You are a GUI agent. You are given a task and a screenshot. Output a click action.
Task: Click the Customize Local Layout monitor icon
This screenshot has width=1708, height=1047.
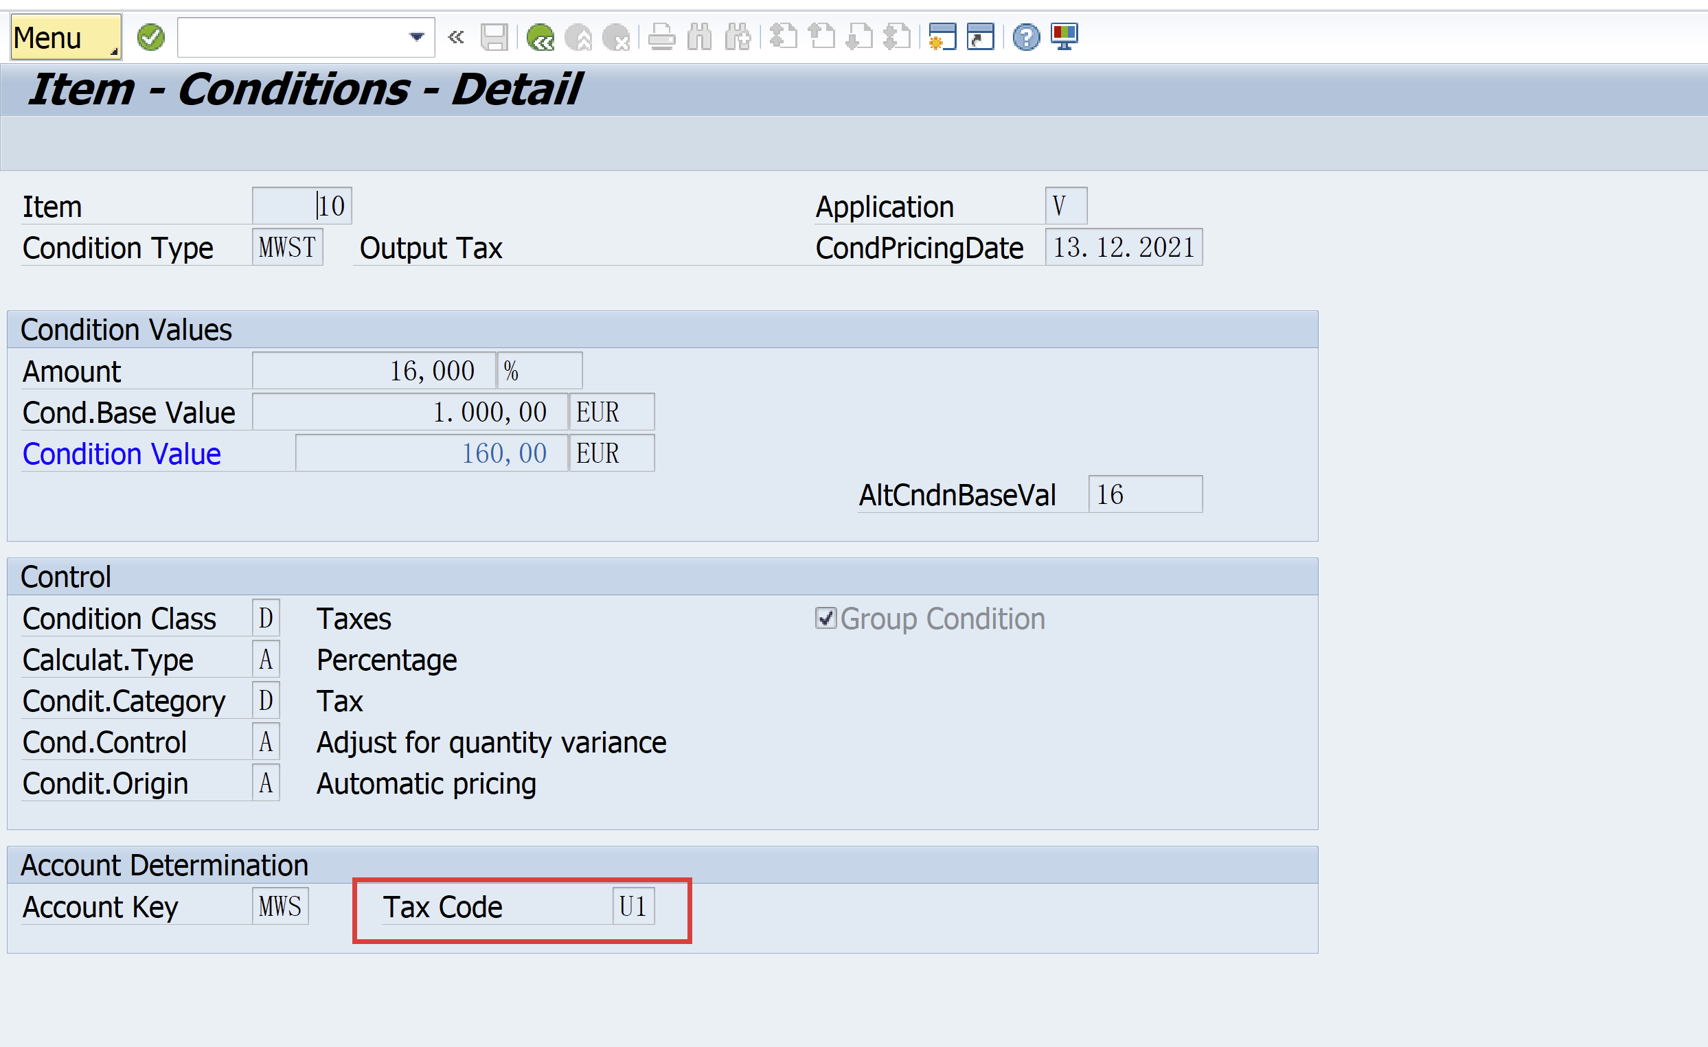[1064, 38]
